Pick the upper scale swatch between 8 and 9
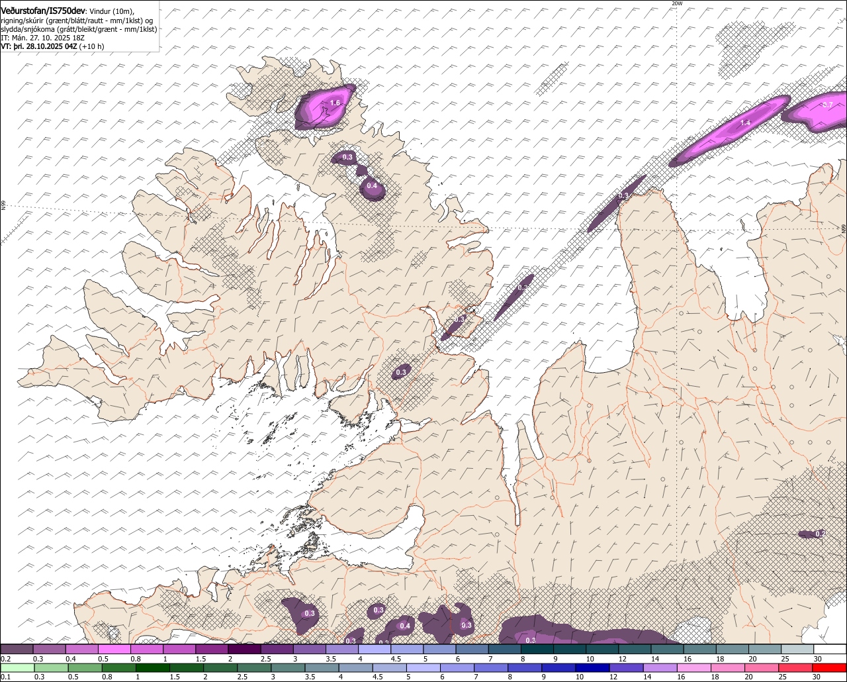 click(x=537, y=649)
